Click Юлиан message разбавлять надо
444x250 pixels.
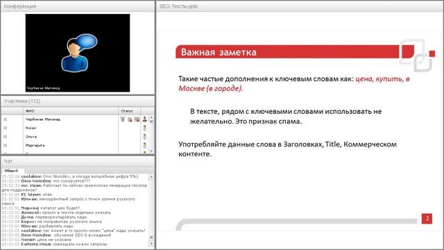click(x=37, y=226)
